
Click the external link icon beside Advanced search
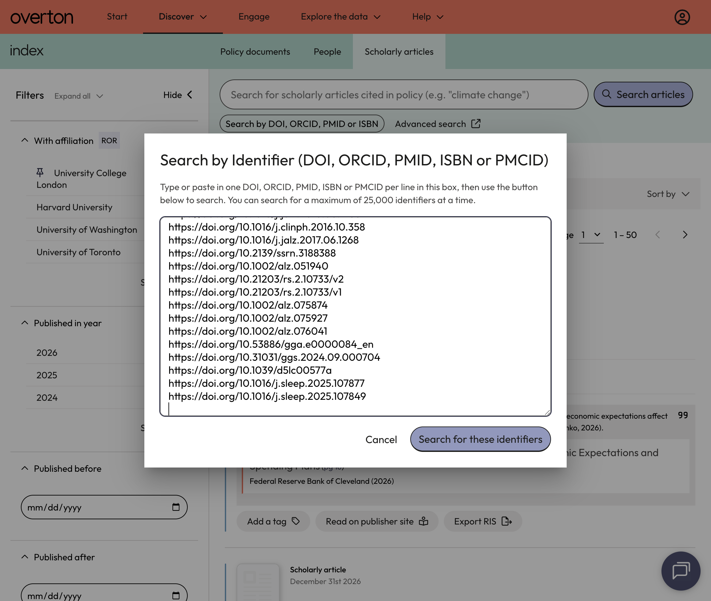tap(476, 124)
